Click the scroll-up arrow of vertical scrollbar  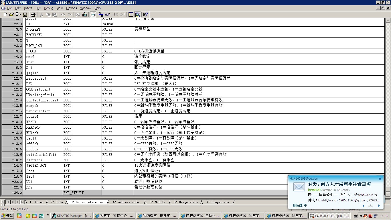click(388, 21)
